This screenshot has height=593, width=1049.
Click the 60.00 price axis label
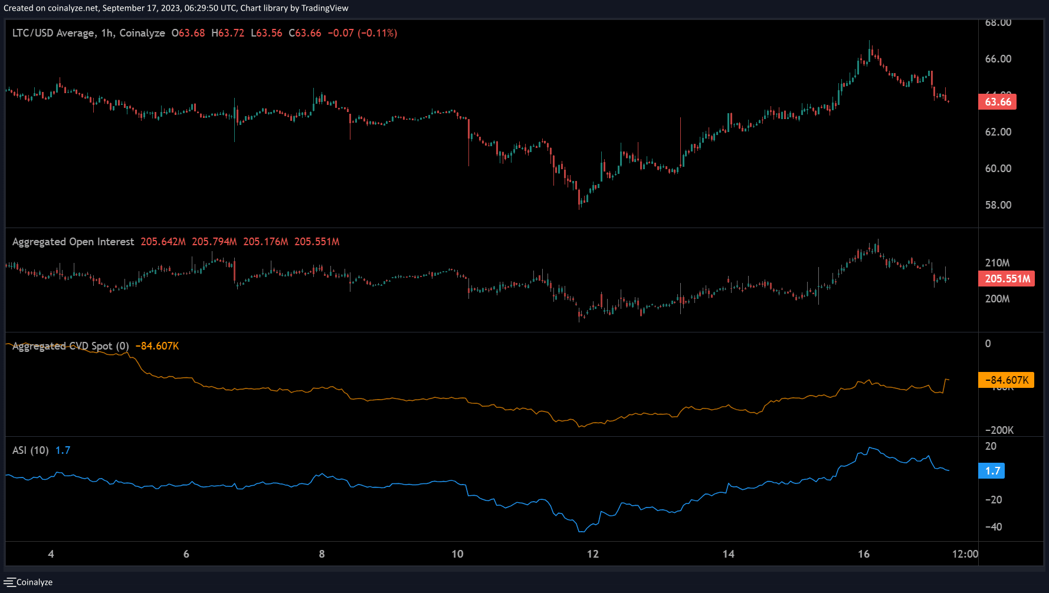(998, 169)
